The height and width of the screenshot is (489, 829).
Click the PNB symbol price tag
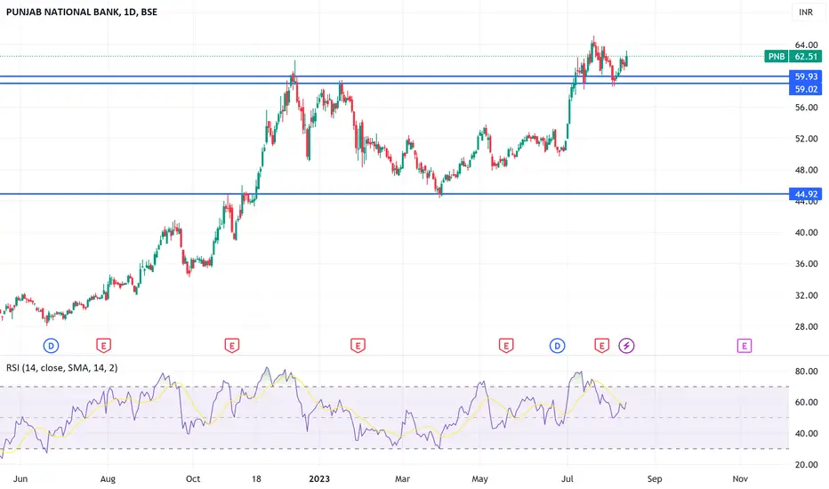[777, 56]
